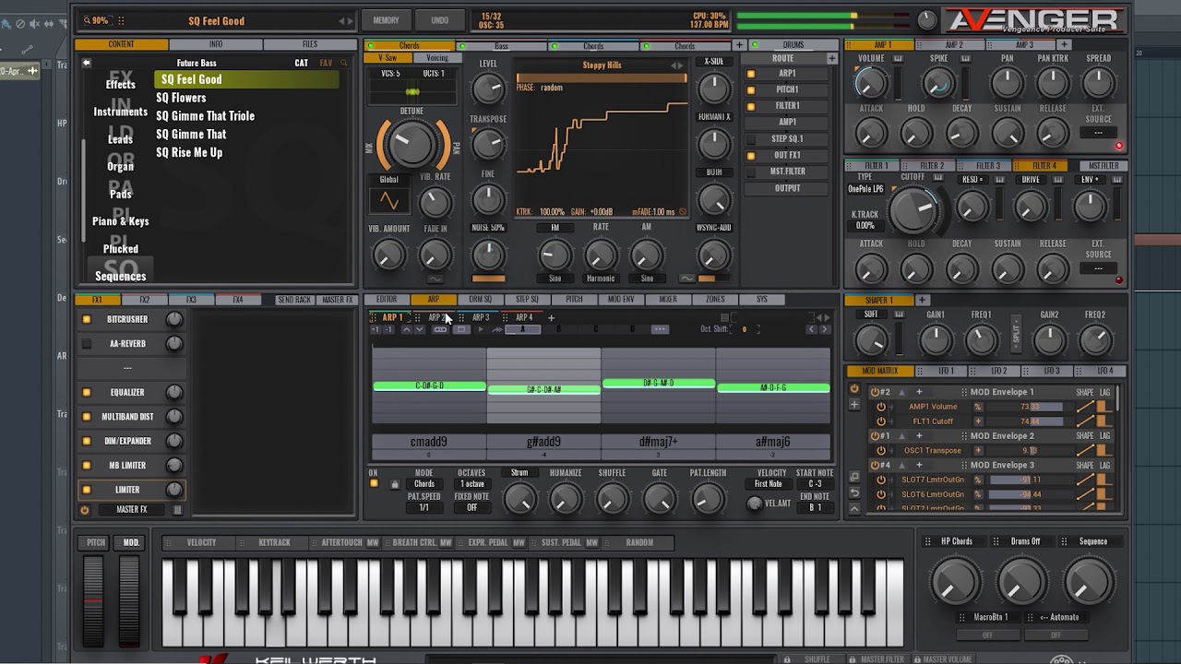Select the next oscillator waveform arrow near Steppy Hills
Viewport: 1181px width, 664px height.
tap(682, 65)
